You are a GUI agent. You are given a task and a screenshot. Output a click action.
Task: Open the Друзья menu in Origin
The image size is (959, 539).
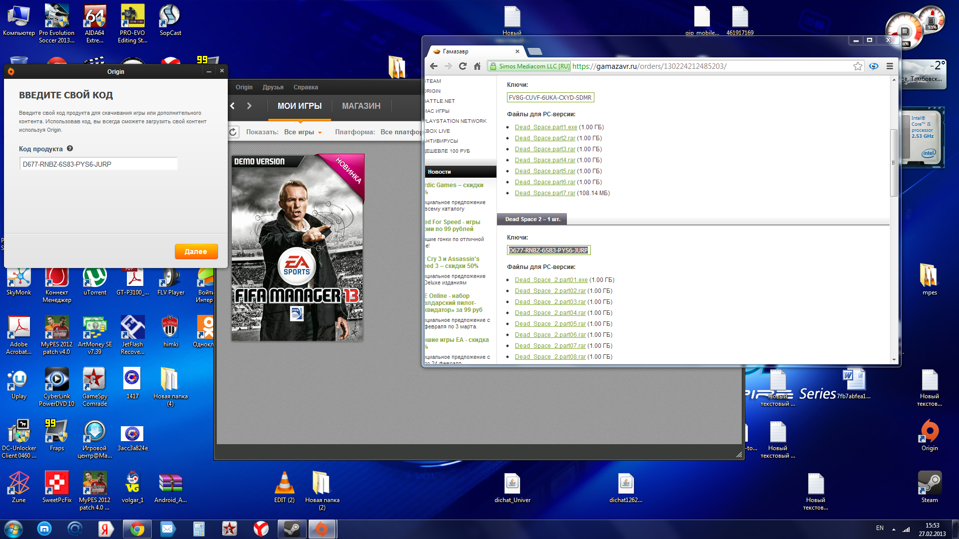tap(273, 87)
